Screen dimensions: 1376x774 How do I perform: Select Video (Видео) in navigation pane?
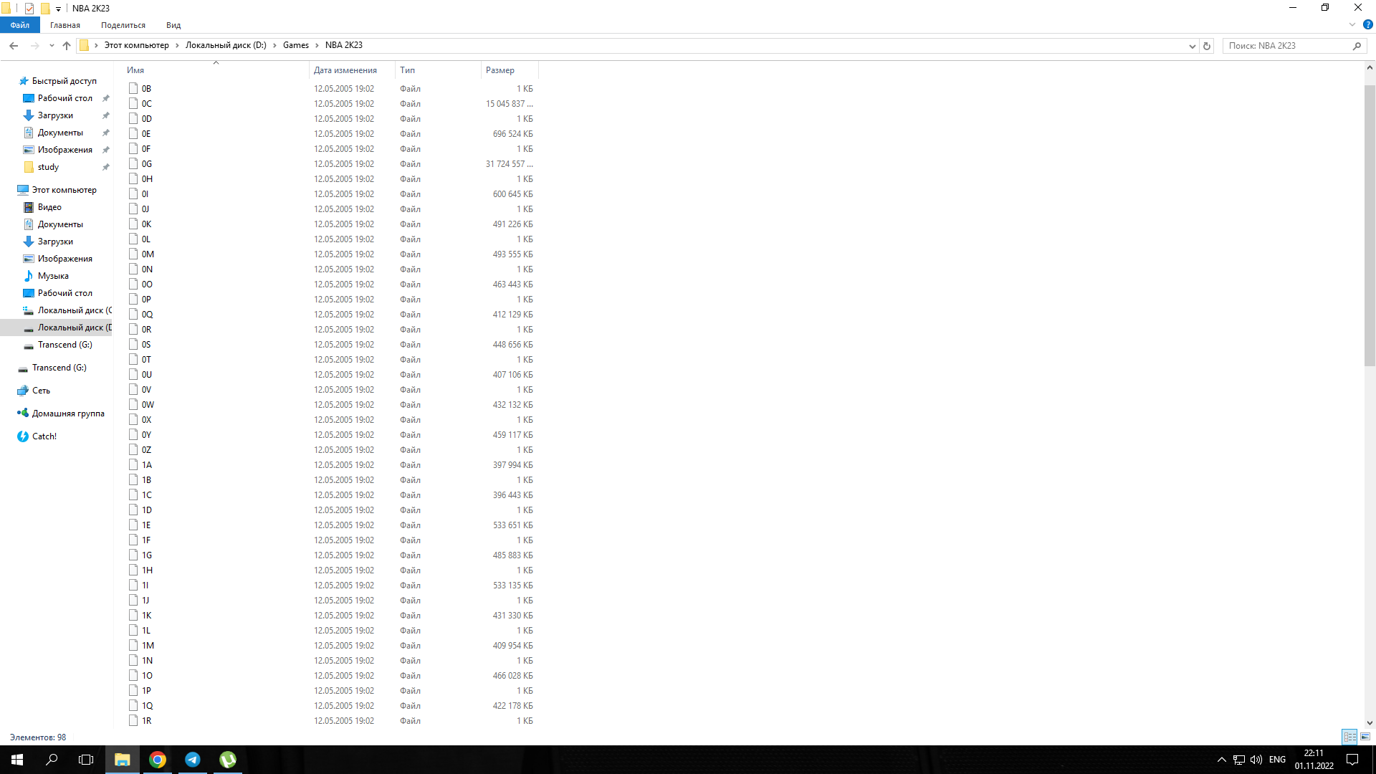coord(49,207)
